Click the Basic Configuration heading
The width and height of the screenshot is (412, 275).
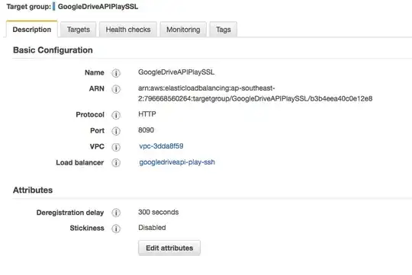click(x=53, y=50)
